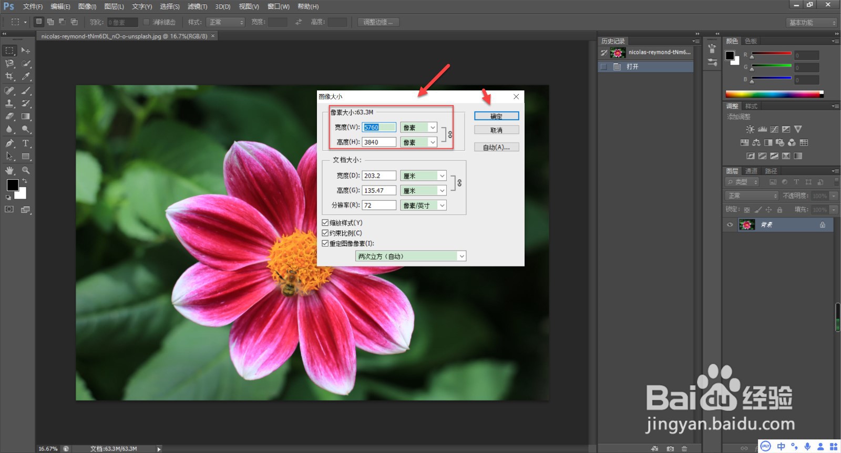Image resolution: width=841 pixels, height=453 pixels.
Task: Select the Brush tool
Action: pos(26,90)
